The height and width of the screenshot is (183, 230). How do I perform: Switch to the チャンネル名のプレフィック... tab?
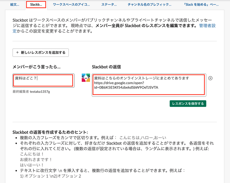tap(149, 4)
